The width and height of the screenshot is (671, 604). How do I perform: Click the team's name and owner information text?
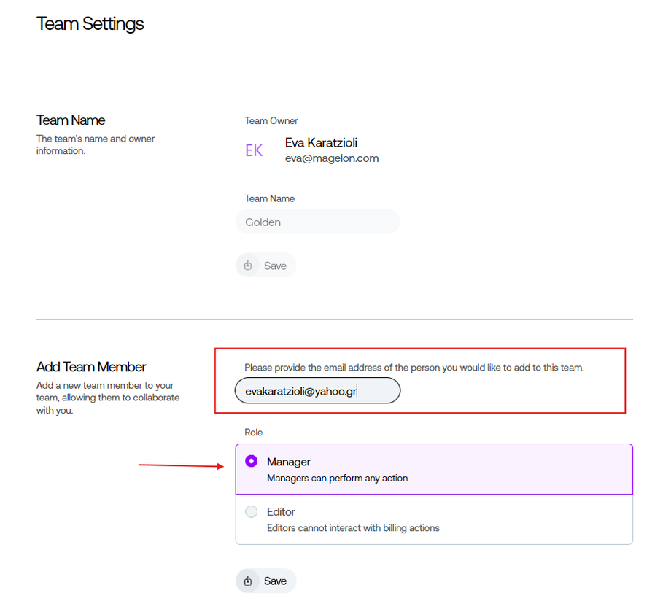pos(96,144)
